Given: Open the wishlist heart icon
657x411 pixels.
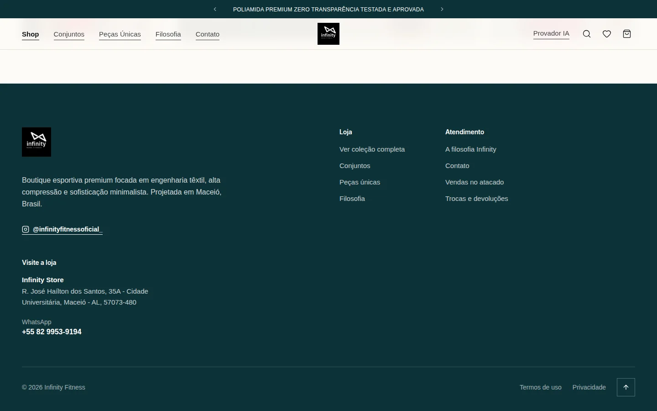Looking at the screenshot, I should coord(607,34).
